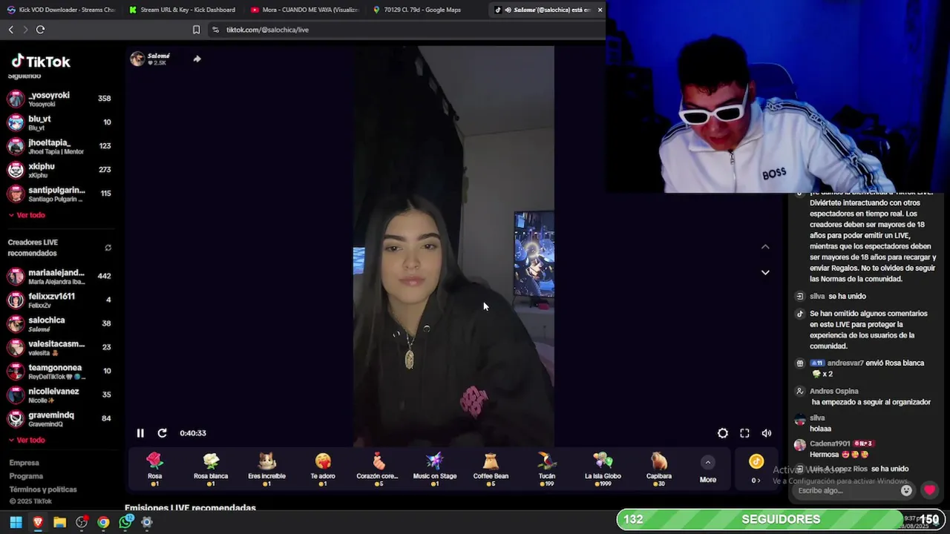The width and height of the screenshot is (950, 534).
Task: Open mariaalejand...'s recommended live
Action: point(59,276)
